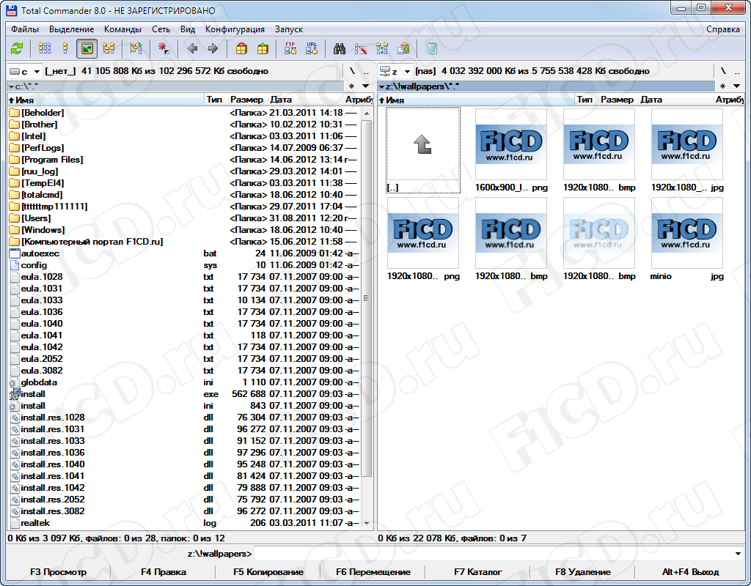The width and height of the screenshot is (751, 586).
Task: Click the F8 Удаление button
Action: point(583,572)
